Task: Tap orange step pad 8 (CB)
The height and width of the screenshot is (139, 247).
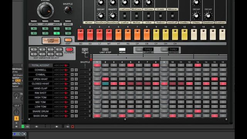Action: [147, 34]
